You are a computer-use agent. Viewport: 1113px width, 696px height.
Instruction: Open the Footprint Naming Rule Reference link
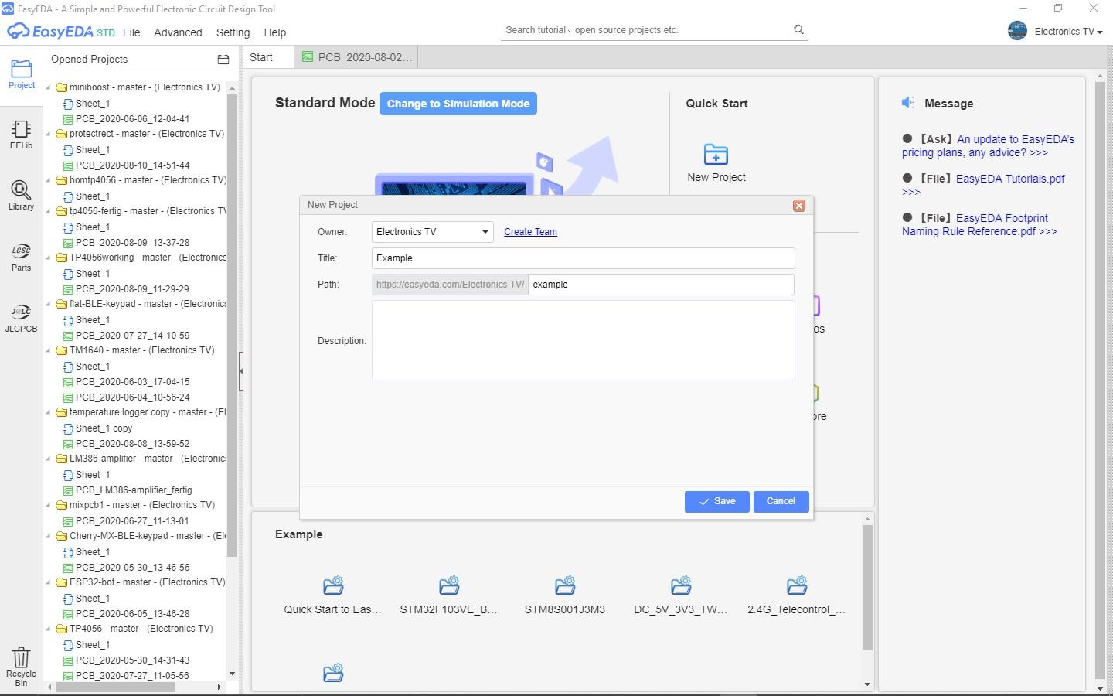(979, 224)
